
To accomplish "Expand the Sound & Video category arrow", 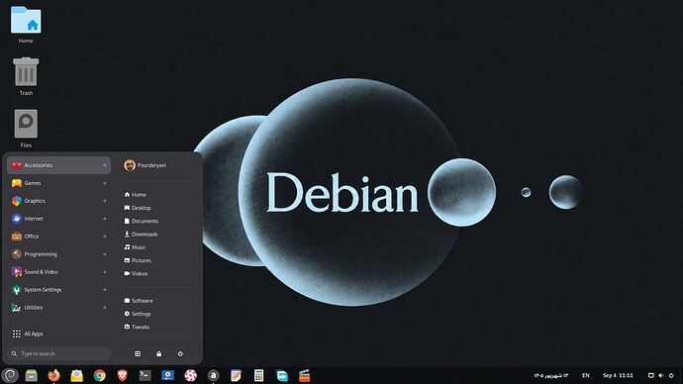I will click(x=105, y=272).
